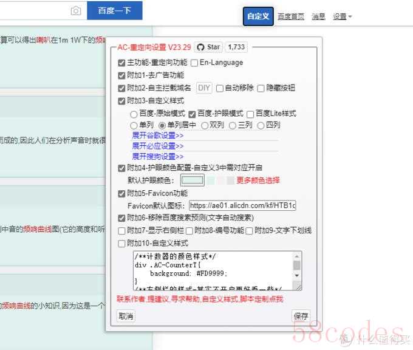
Task: Toggle 百度-护眼模式 checkbox
Action: [192, 114]
